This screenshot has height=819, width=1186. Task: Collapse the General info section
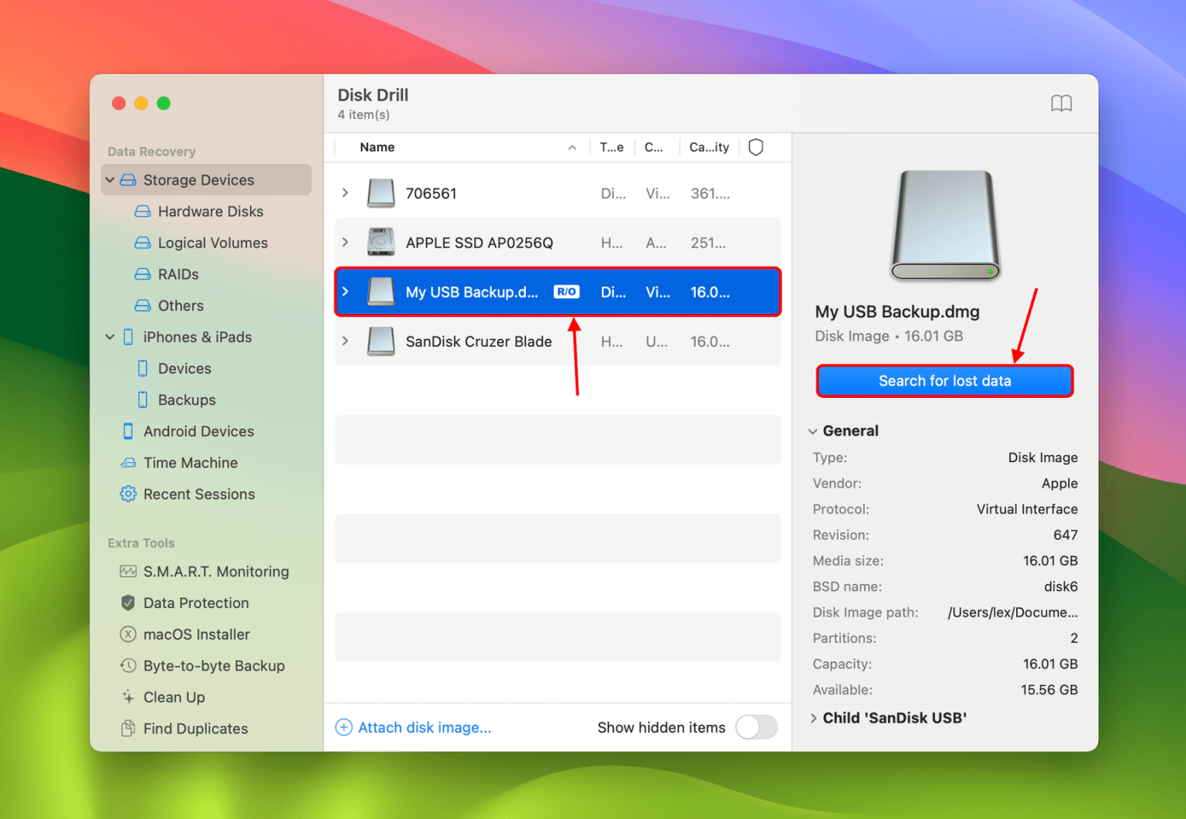[813, 431]
